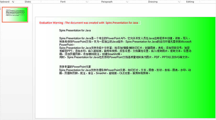The width and height of the screenshot is (216, 120).
Task: Open the Font group dialog launcher
Action: click(x=87, y=2)
